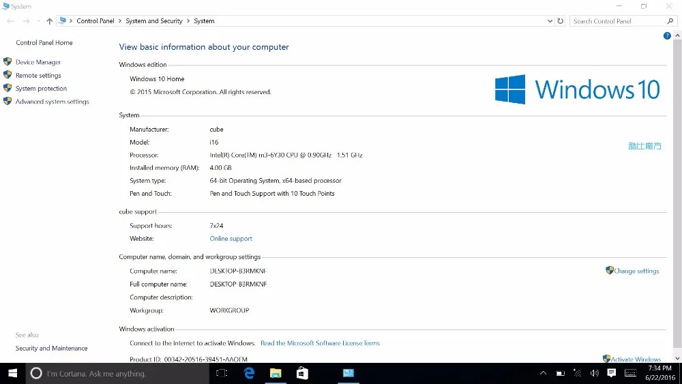Click the shield icon beside System protection

[8, 88]
